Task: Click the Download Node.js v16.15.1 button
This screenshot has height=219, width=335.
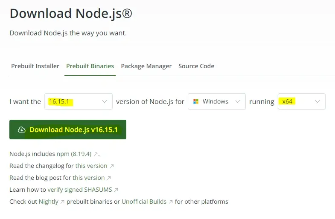Action: tap(68, 130)
